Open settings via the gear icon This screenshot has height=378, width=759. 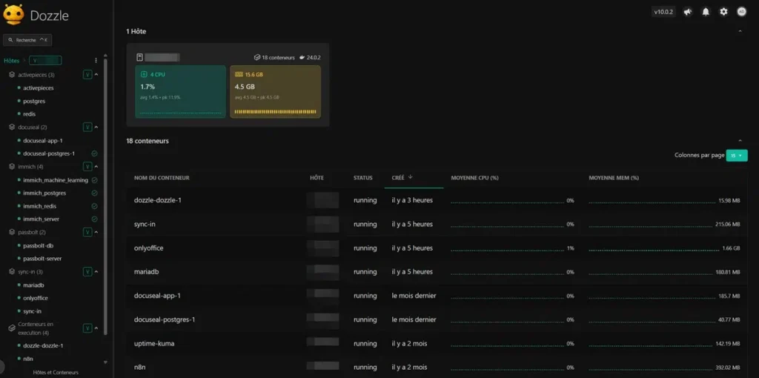pyautogui.click(x=724, y=12)
